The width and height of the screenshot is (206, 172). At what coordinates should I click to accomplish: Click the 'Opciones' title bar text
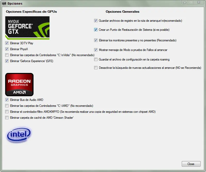coord(15,3)
